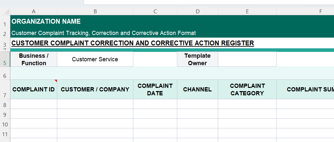Click the Template Owner label cell
The width and height of the screenshot is (334, 142).
coord(197,59)
